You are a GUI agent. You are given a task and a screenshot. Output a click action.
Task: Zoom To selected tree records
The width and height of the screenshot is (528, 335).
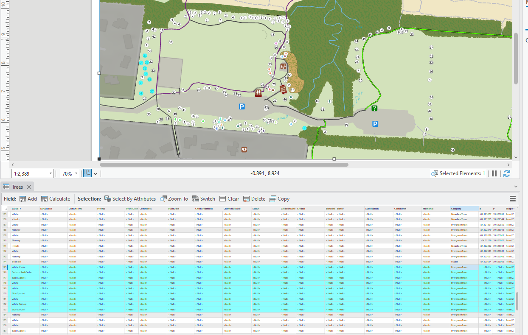pyautogui.click(x=174, y=199)
